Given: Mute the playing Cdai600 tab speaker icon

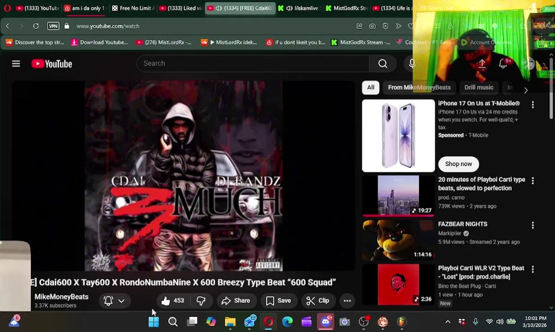Looking at the screenshot, I should 218,8.
